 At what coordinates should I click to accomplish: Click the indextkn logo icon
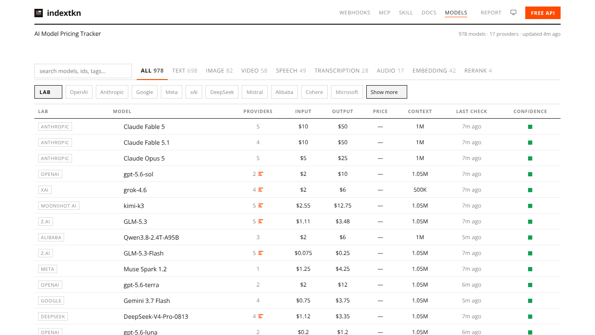click(x=39, y=13)
